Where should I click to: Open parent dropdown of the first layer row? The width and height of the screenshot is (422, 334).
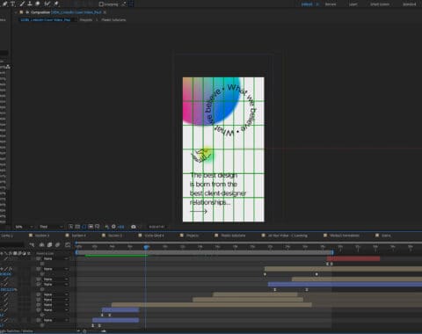point(55,258)
